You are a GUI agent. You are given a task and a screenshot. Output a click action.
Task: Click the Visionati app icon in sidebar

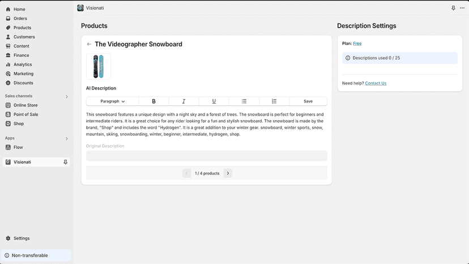(x=8, y=162)
